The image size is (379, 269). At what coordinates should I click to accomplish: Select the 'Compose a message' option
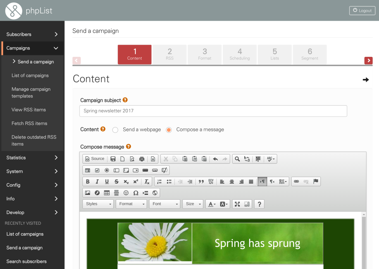tap(169, 130)
